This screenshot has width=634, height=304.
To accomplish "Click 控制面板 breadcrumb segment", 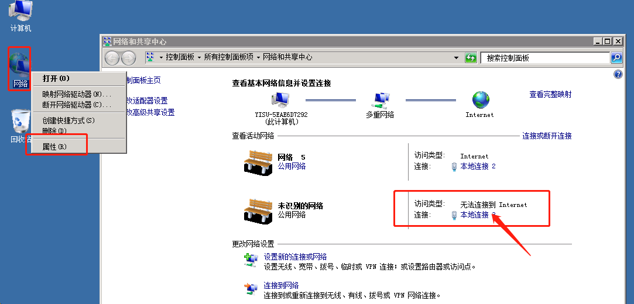I will click(180, 57).
